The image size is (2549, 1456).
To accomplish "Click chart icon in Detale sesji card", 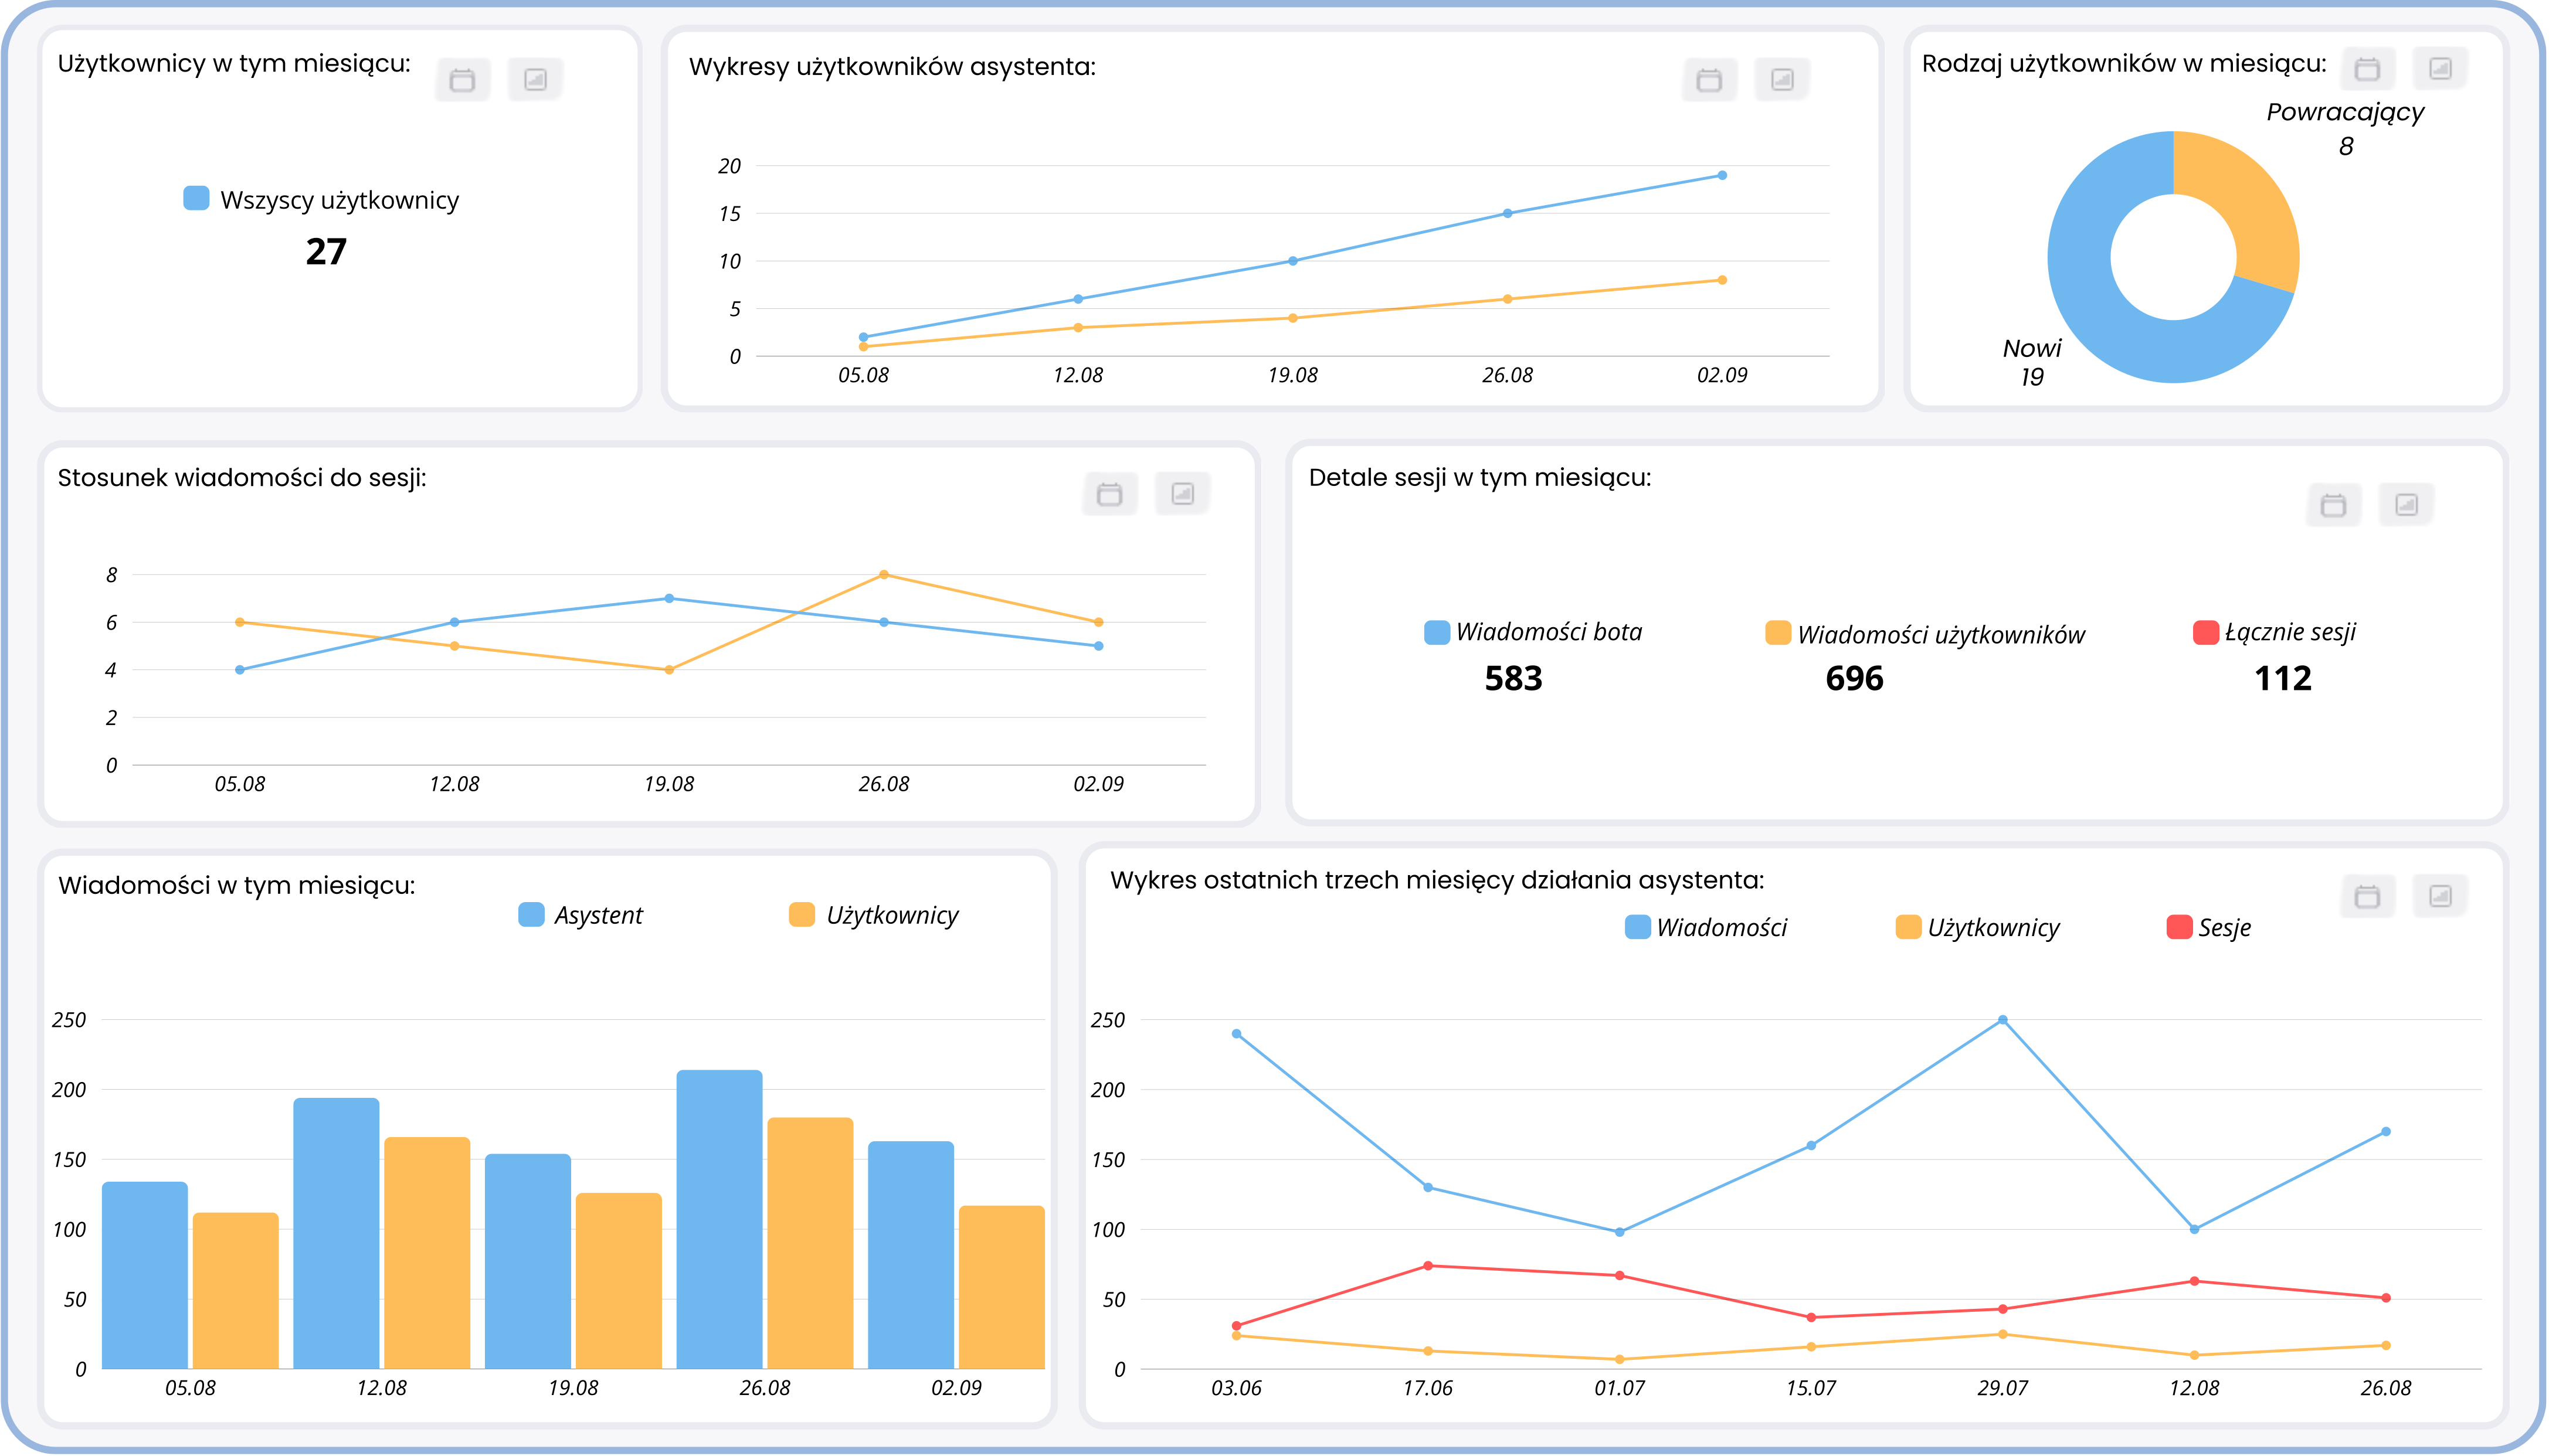I will 2407,504.
